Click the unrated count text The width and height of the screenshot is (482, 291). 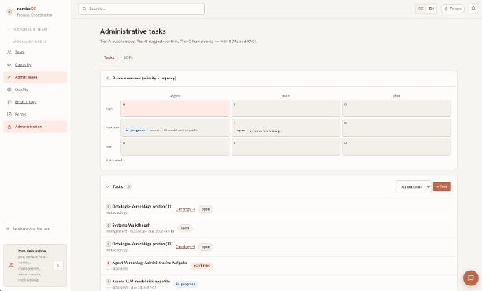coord(114,160)
